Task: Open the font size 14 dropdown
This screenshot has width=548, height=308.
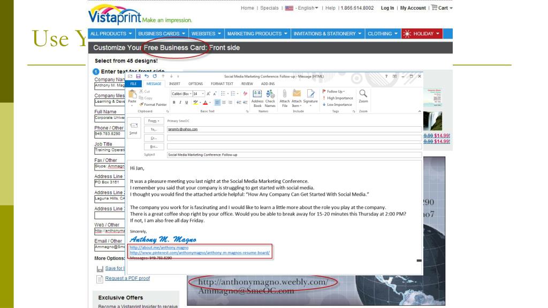Action: [x=203, y=94]
